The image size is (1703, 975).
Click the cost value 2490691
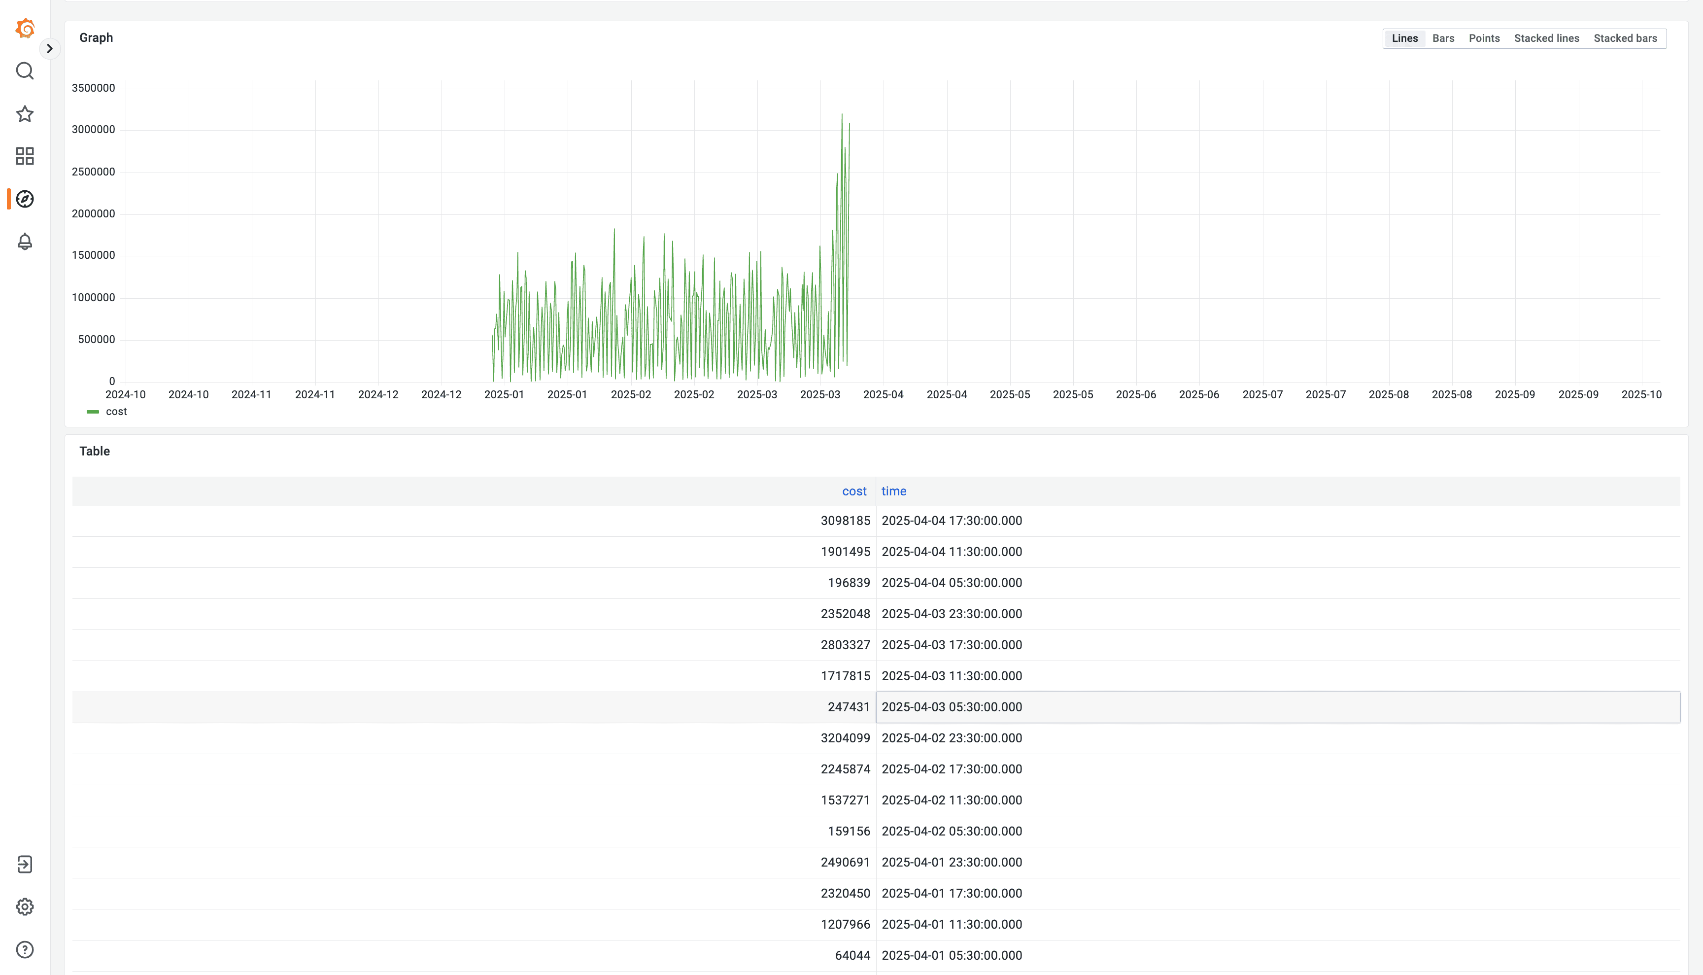(x=845, y=863)
